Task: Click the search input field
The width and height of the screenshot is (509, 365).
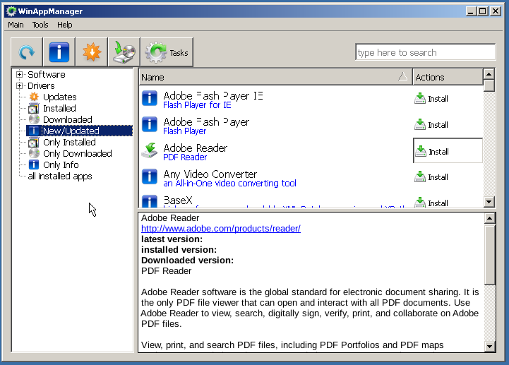Action: [x=425, y=52]
